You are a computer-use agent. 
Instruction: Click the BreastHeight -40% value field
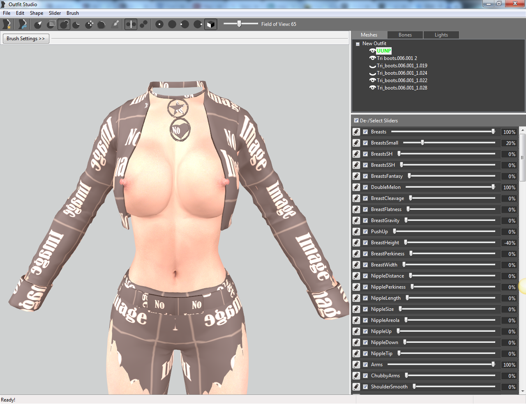point(509,243)
